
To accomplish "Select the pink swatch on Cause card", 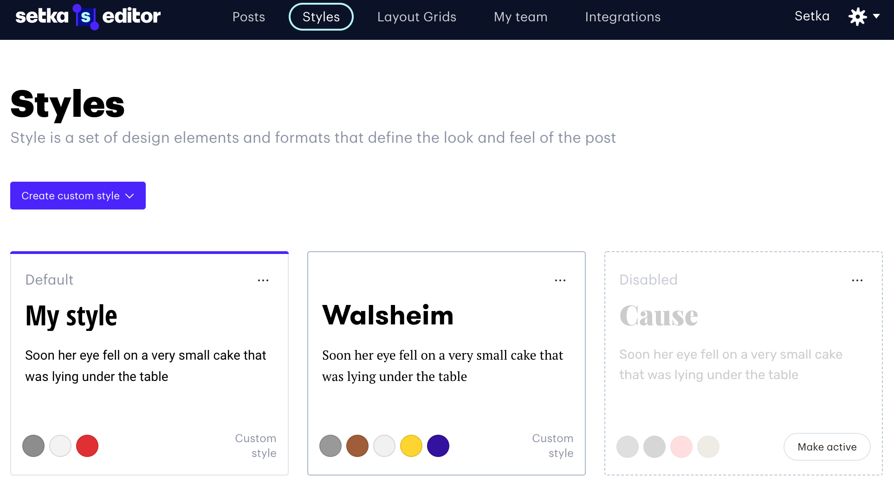I will [681, 447].
